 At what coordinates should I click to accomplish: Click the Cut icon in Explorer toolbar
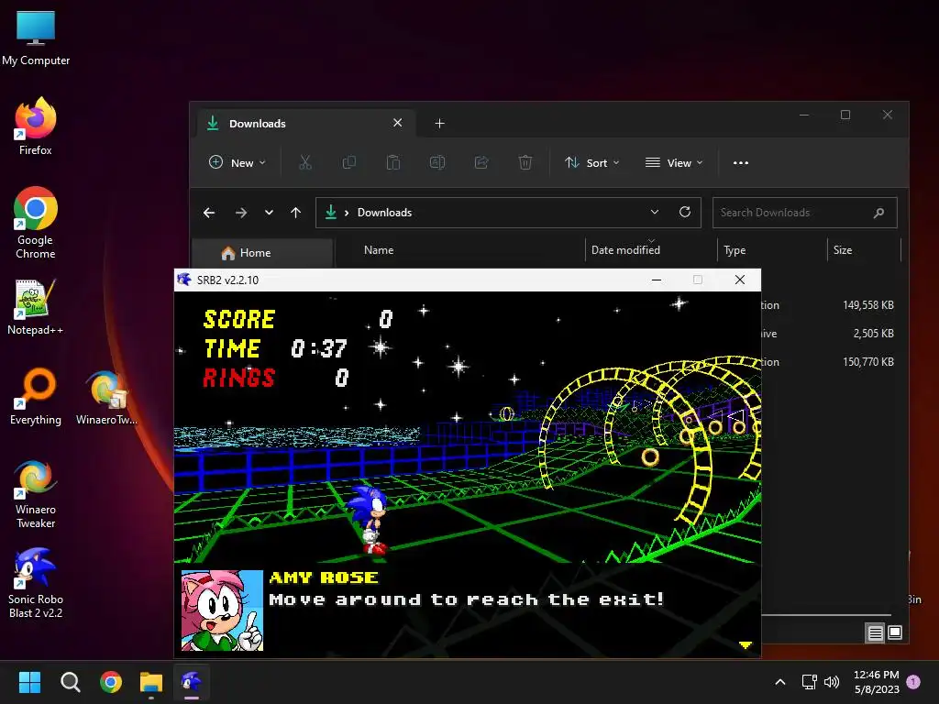pos(305,162)
